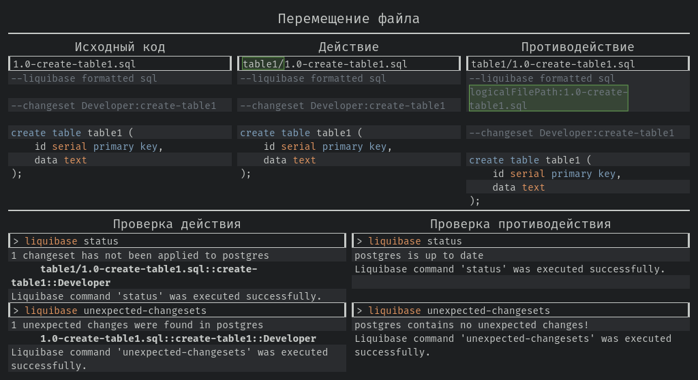The width and height of the screenshot is (698, 380).
Task: Click '--changeset Developer:create-table1' in Противодействие column
Action: [572, 133]
